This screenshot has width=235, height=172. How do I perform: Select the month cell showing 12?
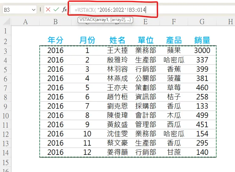pyautogui.click(x=87, y=152)
